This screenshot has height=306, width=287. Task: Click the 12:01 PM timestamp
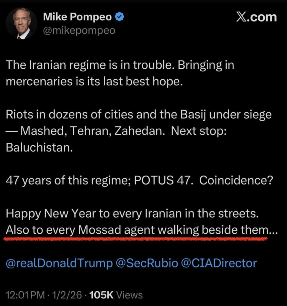25,295
